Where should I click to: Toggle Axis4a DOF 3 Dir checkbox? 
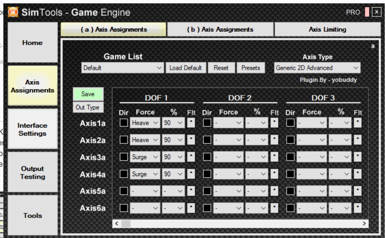291,174
